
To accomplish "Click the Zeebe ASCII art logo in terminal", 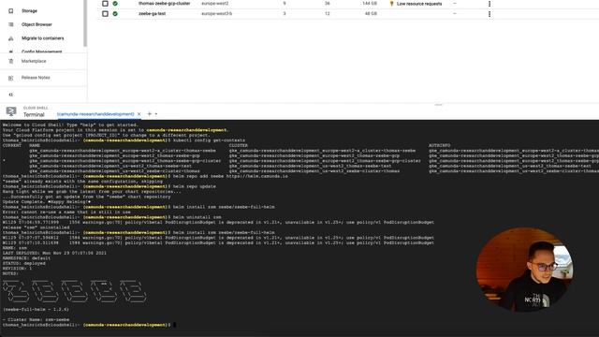I will click(x=75, y=291).
